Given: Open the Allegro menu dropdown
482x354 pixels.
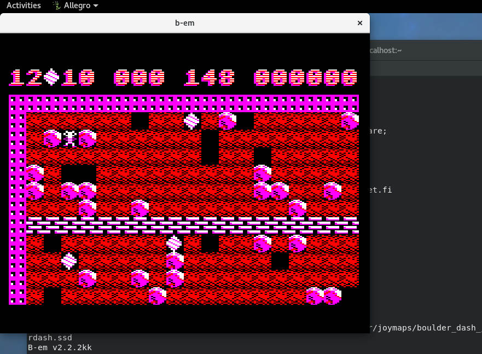Looking at the screenshot, I should 75,5.
